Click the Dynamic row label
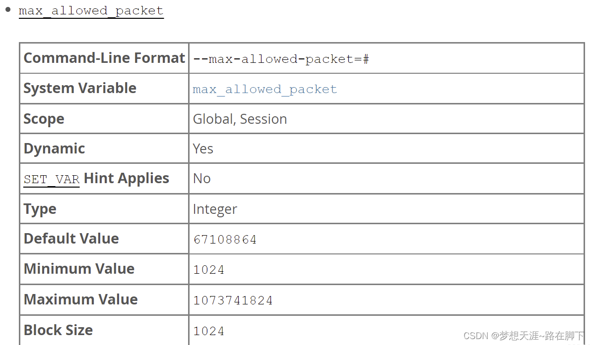This screenshot has width=592, height=345. click(x=54, y=148)
